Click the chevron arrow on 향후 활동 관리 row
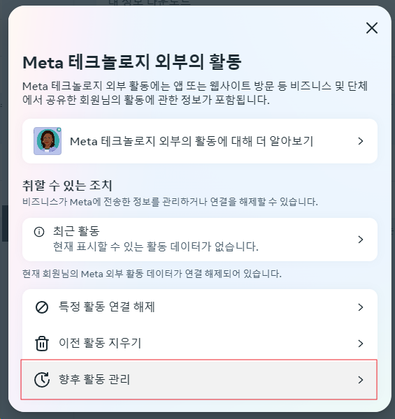395x419 pixels. click(361, 380)
